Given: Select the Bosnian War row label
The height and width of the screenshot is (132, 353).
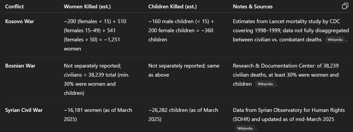Looking at the screenshot, I should 20,66.
